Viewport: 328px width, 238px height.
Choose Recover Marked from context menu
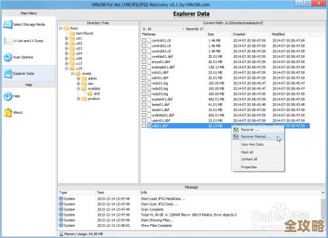[258, 137]
